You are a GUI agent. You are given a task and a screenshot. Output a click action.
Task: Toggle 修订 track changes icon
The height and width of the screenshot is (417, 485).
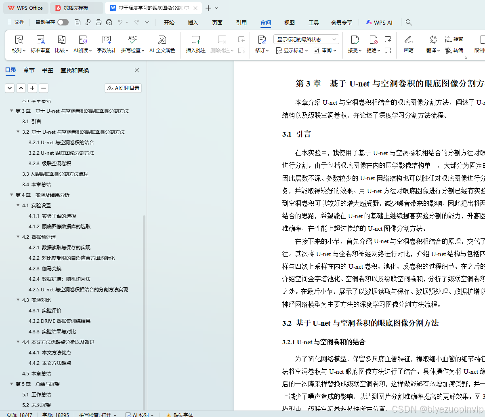(x=262, y=40)
